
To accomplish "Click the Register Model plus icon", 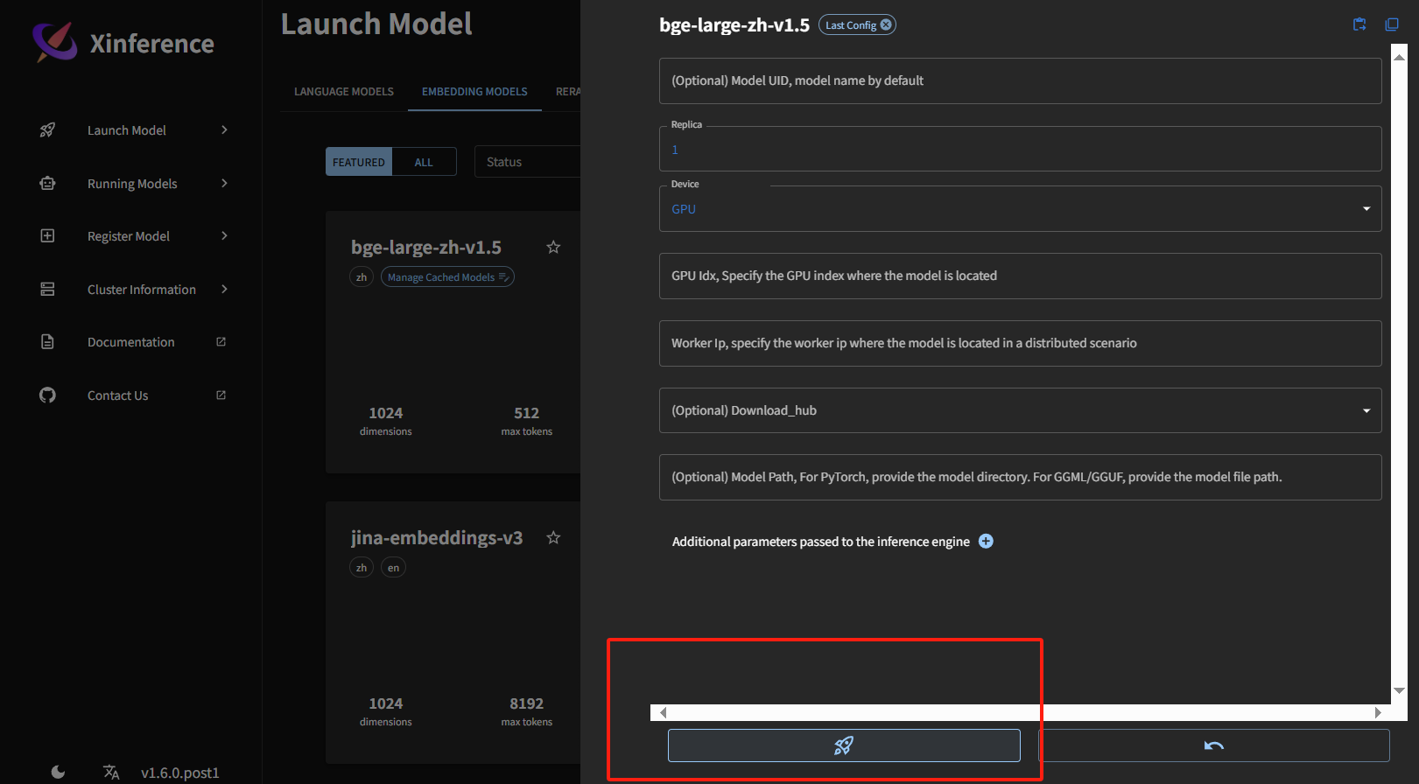I will click(47, 236).
